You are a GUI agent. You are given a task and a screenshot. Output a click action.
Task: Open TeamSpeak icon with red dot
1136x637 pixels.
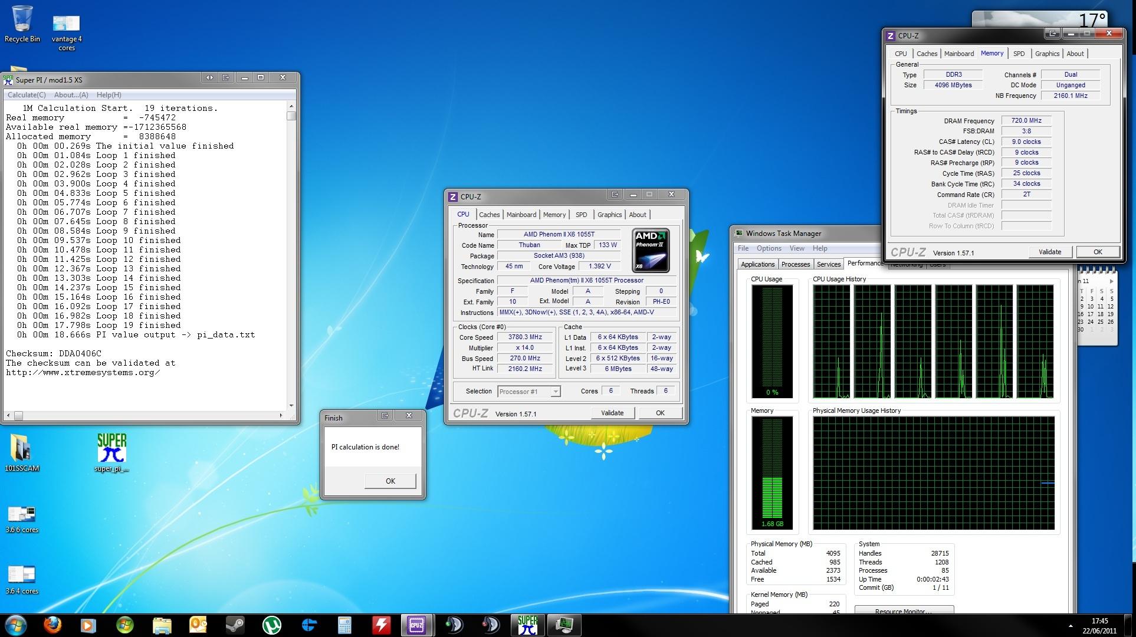click(491, 625)
